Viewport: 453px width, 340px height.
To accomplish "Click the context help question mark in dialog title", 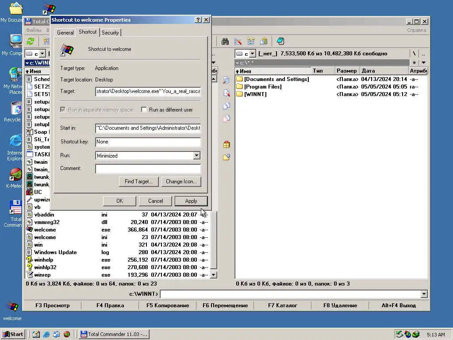I will 198,19.
